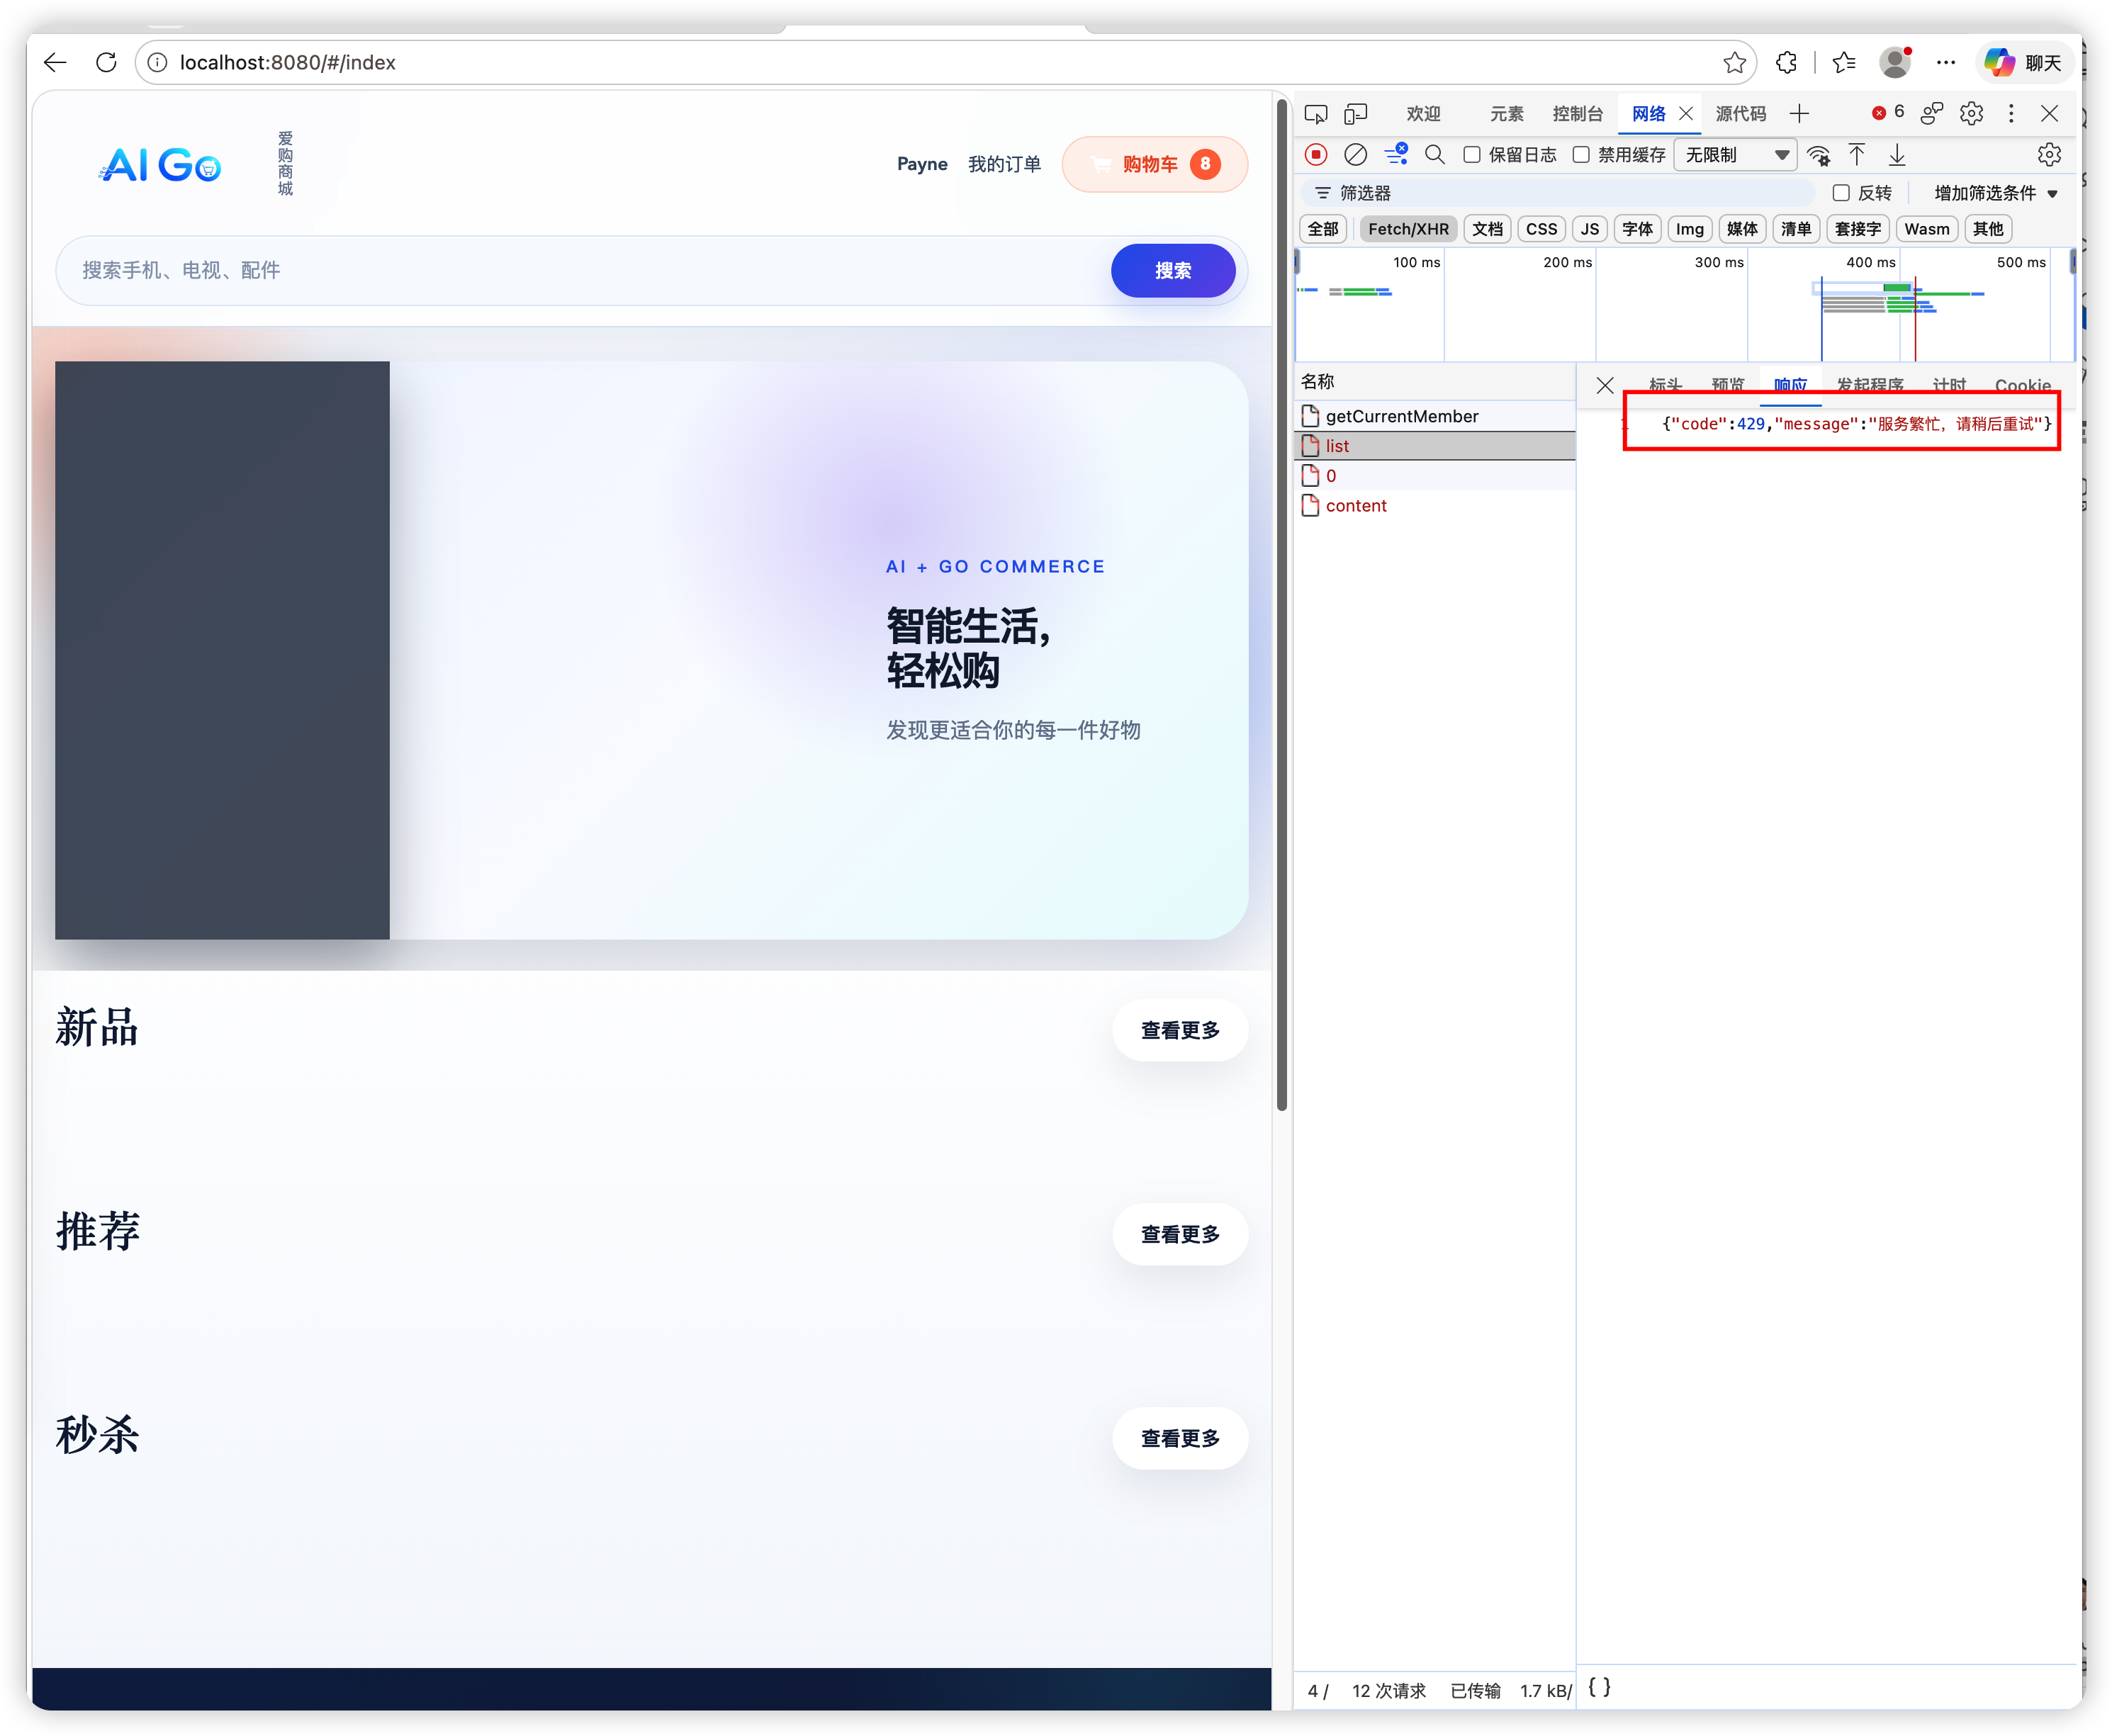This screenshot has width=2112, height=1736.
Task: Format response with pretty-print braces icon
Action: tap(1600, 1687)
